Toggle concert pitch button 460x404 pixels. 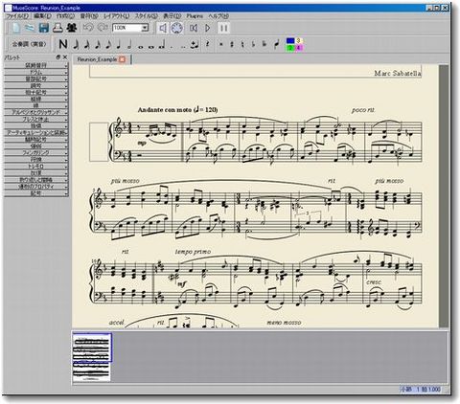[x=29, y=44]
